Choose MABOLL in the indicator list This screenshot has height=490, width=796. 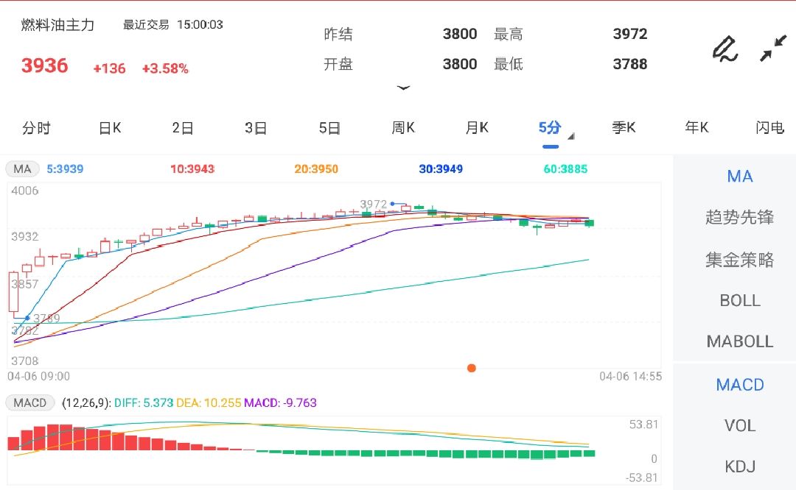(x=739, y=341)
